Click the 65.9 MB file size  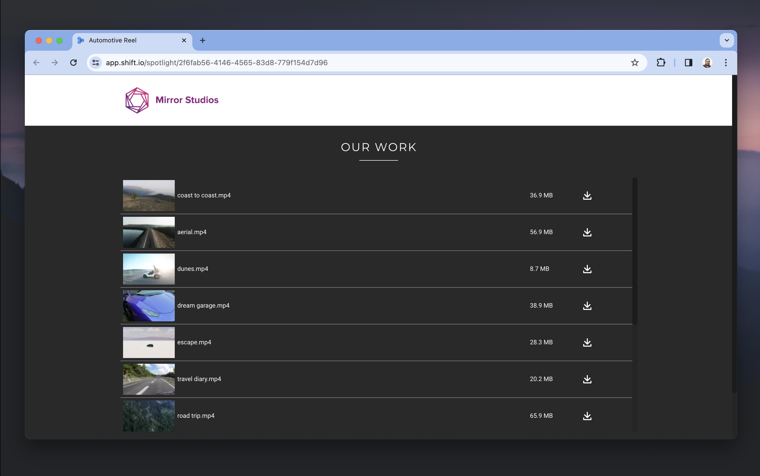[541, 415]
